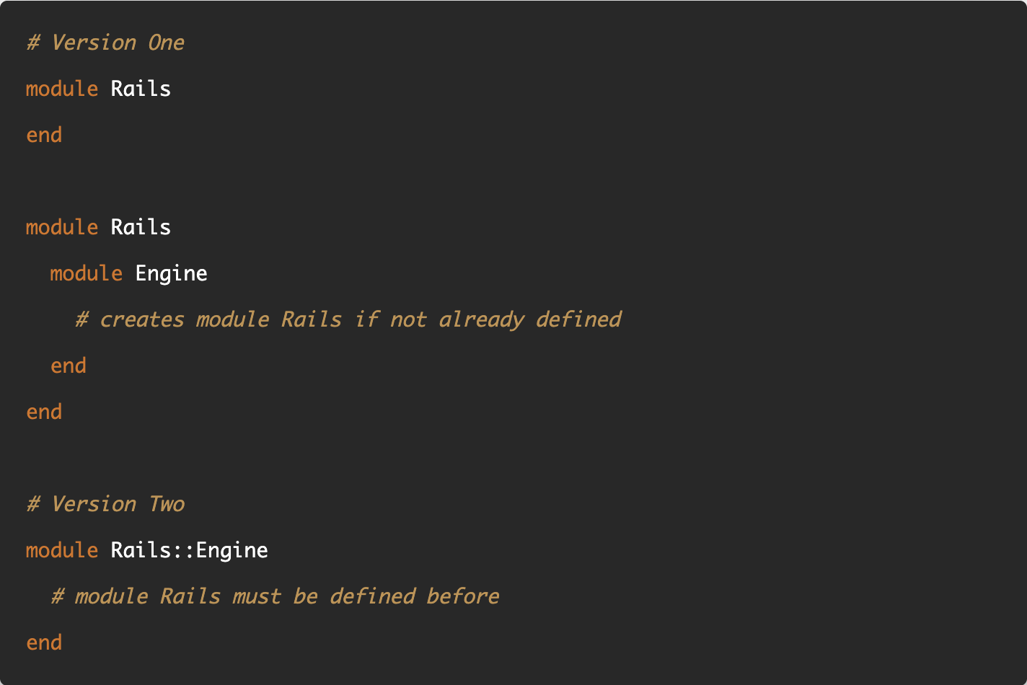This screenshot has width=1027, height=685.
Task: Click the first 'Rails' module name
Action: pyautogui.click(x=141, y=89)
